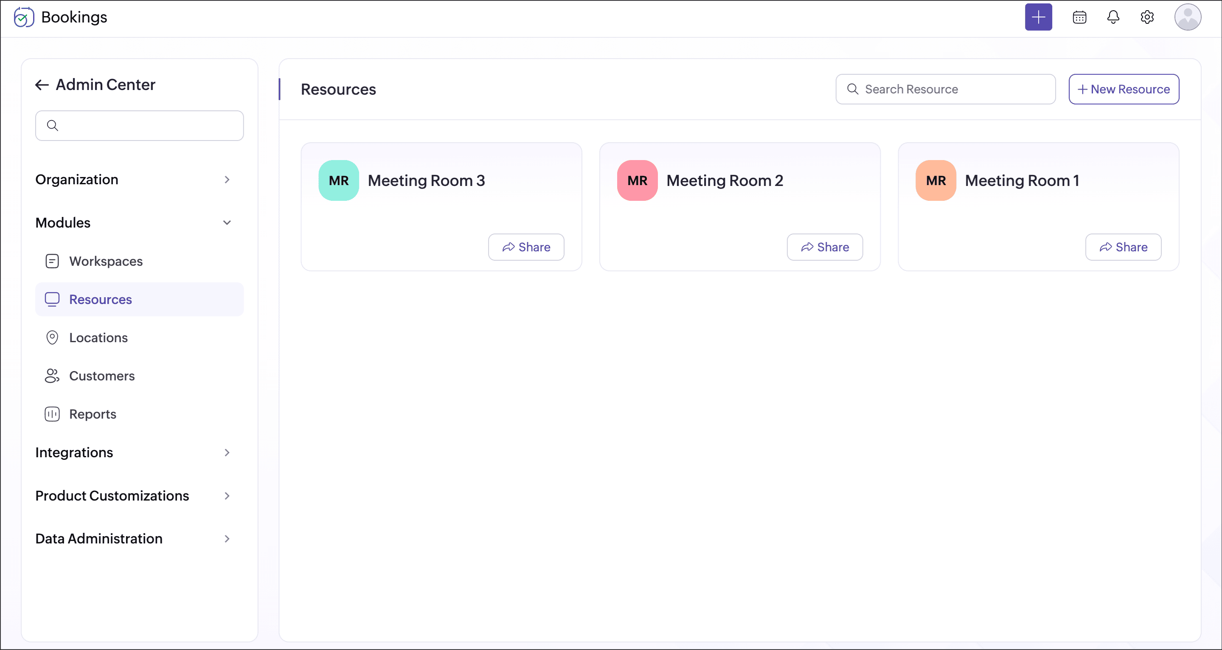This screenshot has width=1222, height=650.
Task: Click the Bookings logo icon
Action: coord(24,17)
